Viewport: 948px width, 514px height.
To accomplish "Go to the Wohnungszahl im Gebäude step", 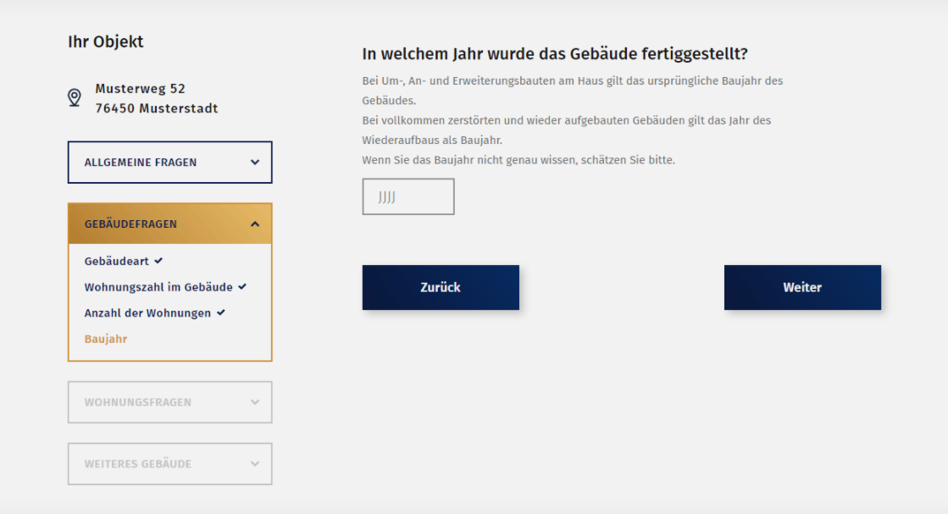I will point(158,287).
